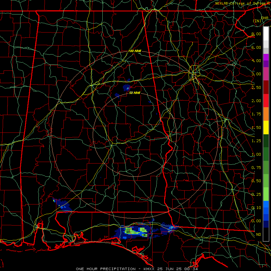The height and width of the screenshot is (271, 271).
Task: Select the magenta swatch above 4.00
Action: (266, 57)
